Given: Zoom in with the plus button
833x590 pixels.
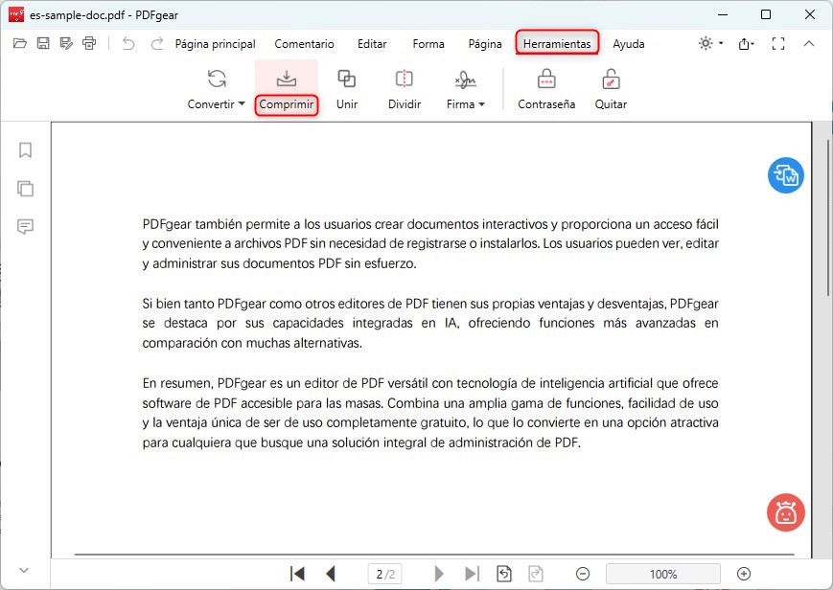Looking at the screenshot, I should point(744,574).
